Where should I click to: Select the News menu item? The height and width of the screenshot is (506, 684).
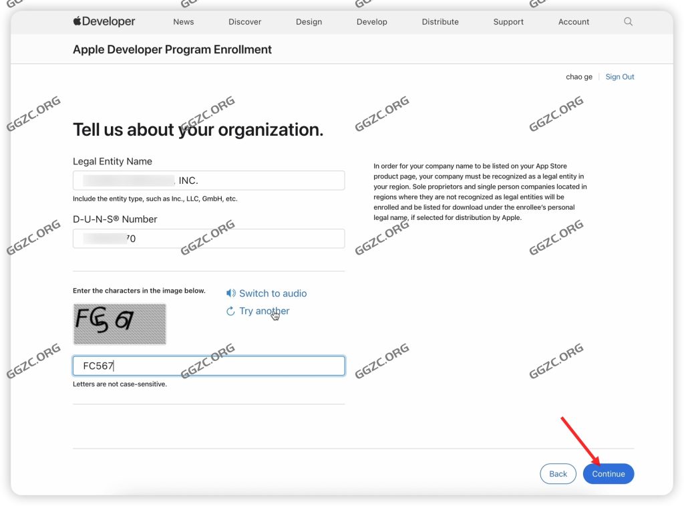[x=183, y=21]
